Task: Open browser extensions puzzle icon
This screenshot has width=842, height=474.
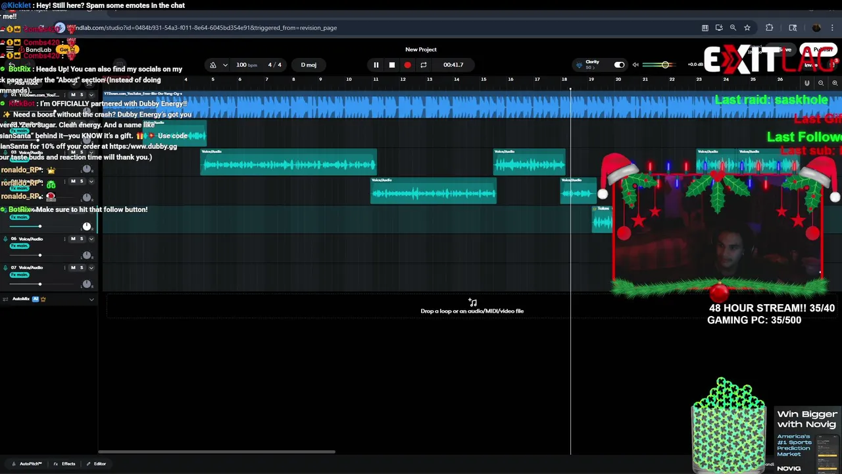Action: pos(769,28)
